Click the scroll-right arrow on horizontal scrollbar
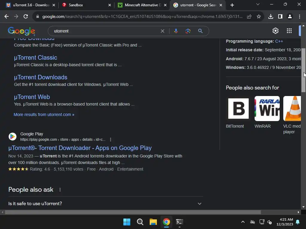The width and height of the screenshot is (306, 229). (x=299, y=212)
